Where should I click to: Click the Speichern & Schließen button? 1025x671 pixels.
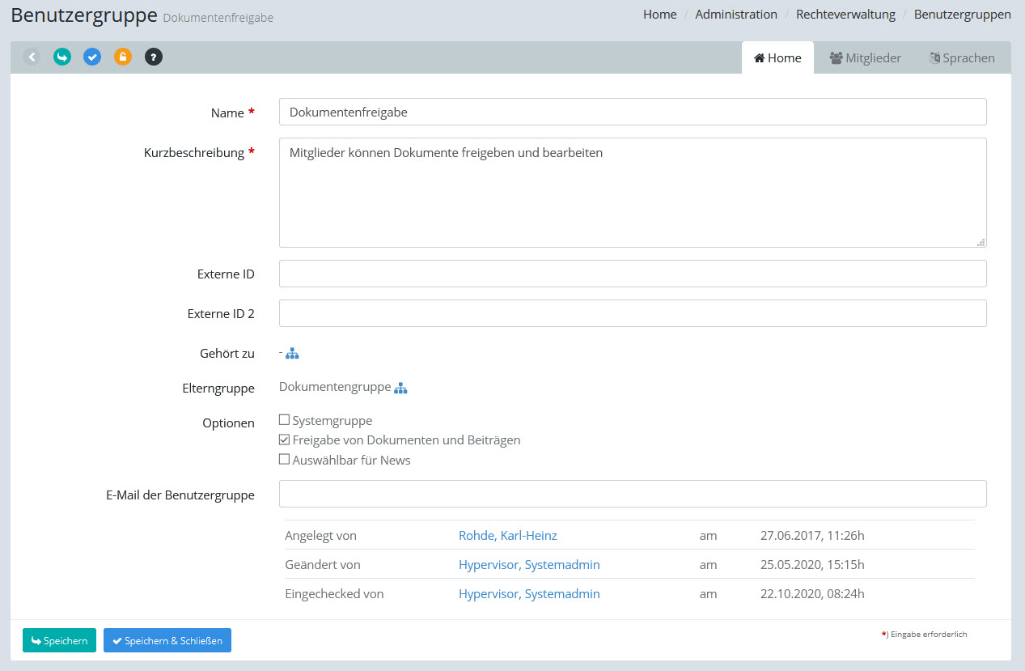[167, 640]
